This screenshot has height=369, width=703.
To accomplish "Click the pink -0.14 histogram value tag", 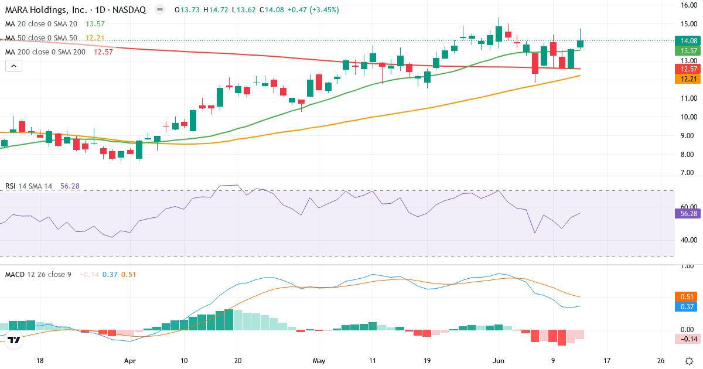I will coord(689,339).
